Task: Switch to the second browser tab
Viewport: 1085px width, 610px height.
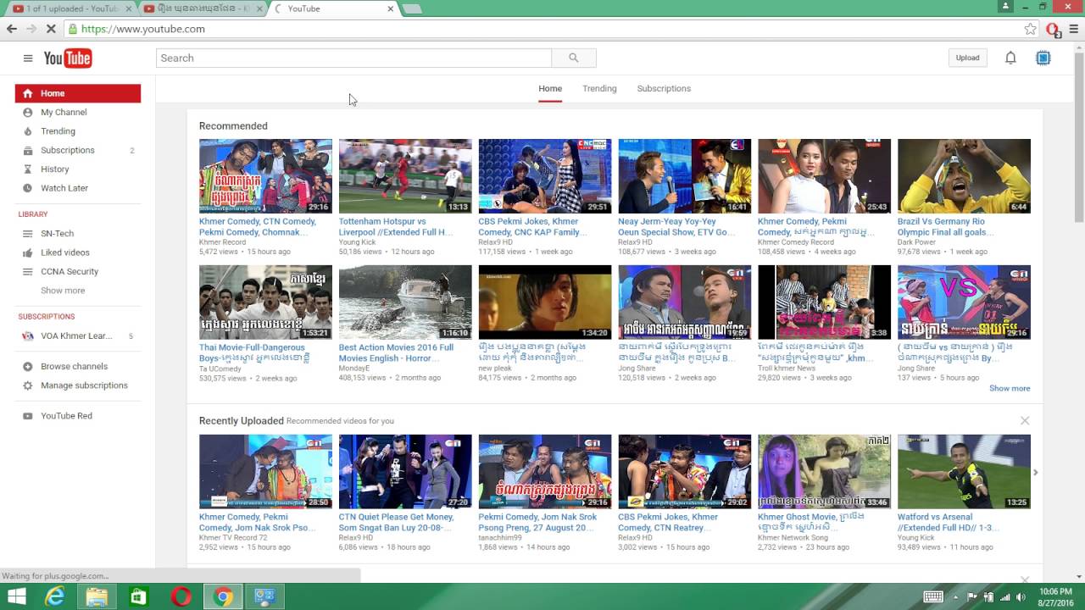Action: click(x=202, y=8)
